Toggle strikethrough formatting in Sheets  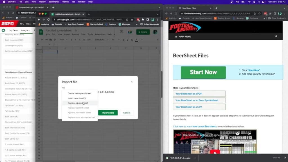[x=132, y=40]
